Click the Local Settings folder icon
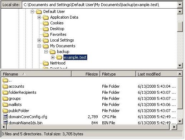Image resolution: width=185 pixels, height=140 pixels. click(46, 40)
